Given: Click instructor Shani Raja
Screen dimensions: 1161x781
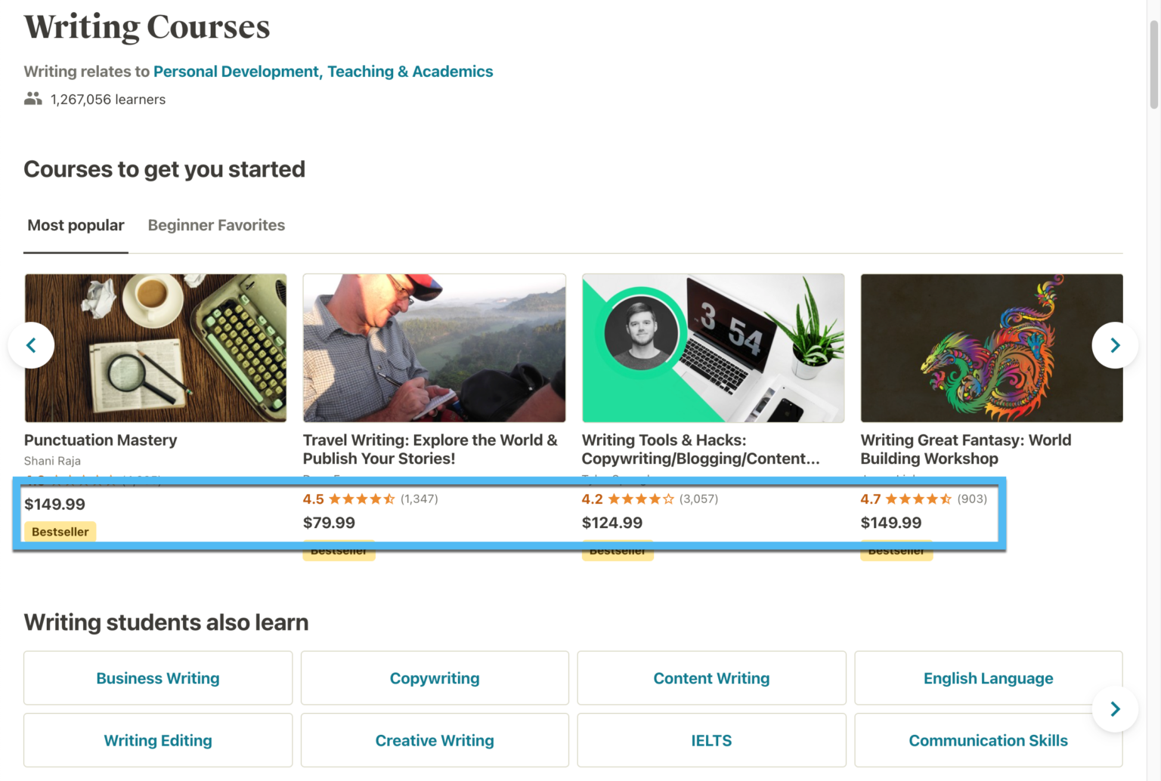Looking at the screenshot, I should click(52, 460).
